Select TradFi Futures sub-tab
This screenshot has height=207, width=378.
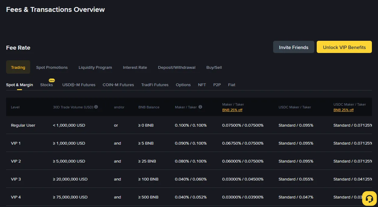[x=155, y=85]
